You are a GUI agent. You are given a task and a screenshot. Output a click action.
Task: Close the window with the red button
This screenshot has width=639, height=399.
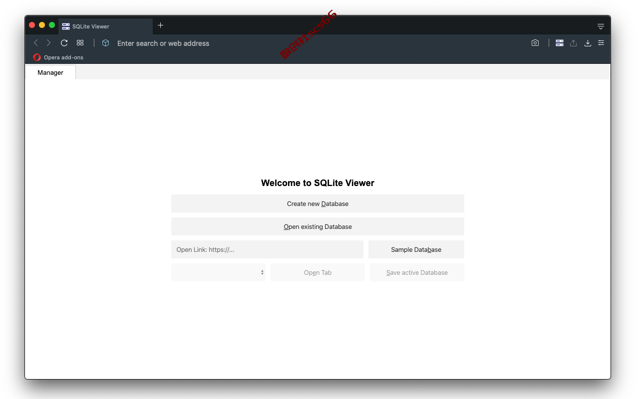(x=32, y=25)
